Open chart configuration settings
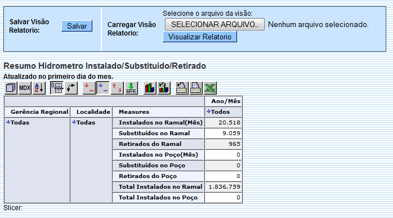The image size is (393, 218). 164,88
